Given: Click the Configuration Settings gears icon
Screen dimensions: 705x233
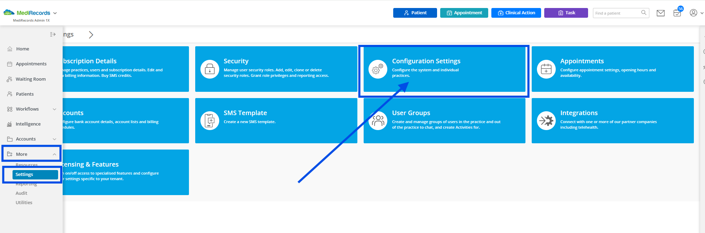Looking at the screenshot, I should [x=378, y=69].
